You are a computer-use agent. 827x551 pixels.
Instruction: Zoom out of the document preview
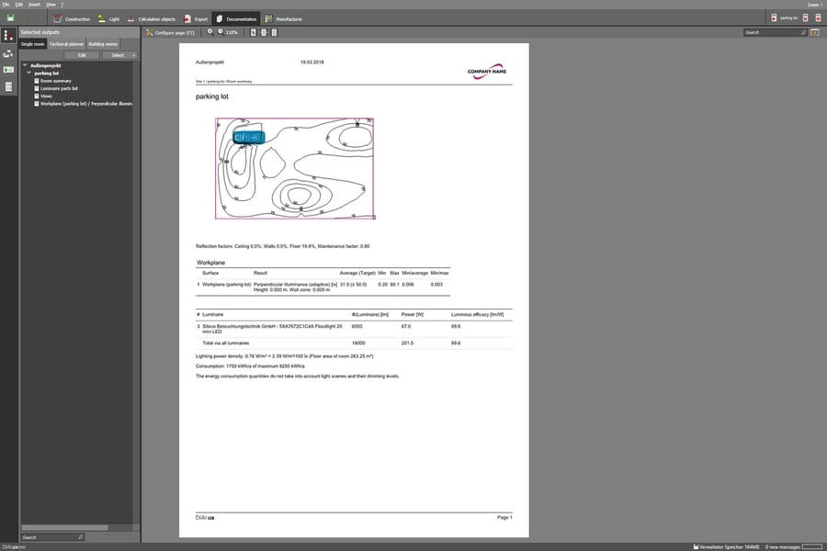click(x=221, y=32)
